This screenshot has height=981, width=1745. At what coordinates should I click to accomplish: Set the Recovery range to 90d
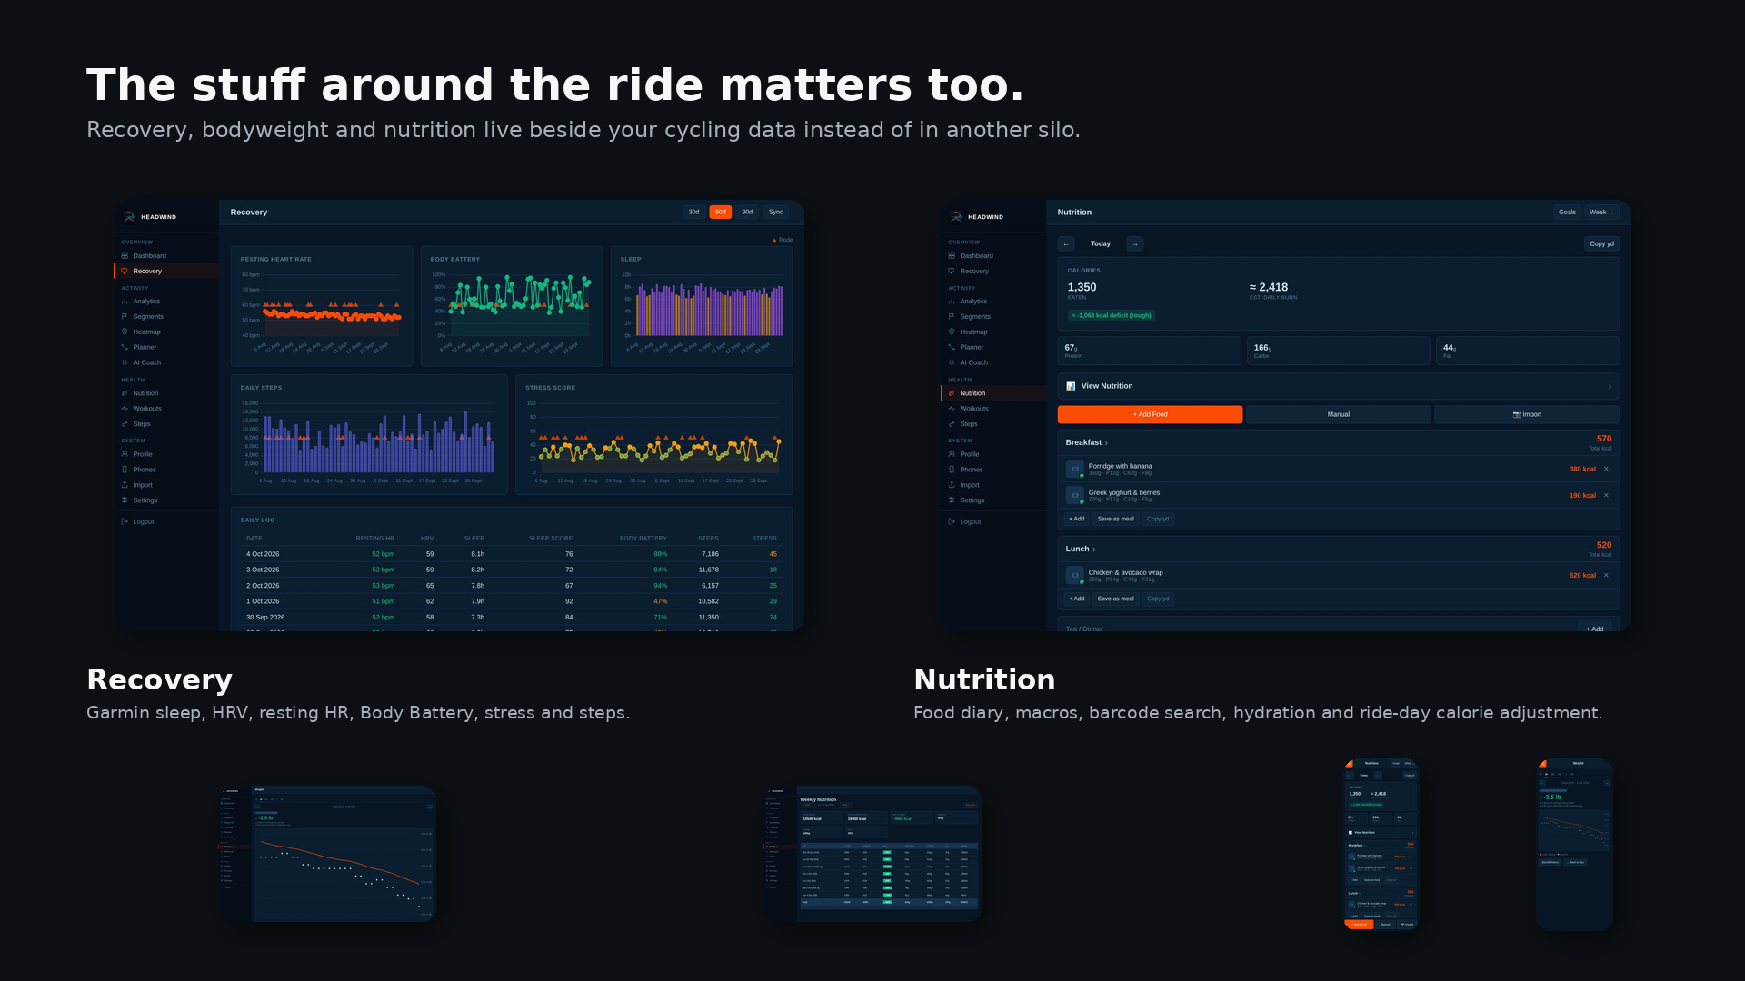click(x=747, y=213)
